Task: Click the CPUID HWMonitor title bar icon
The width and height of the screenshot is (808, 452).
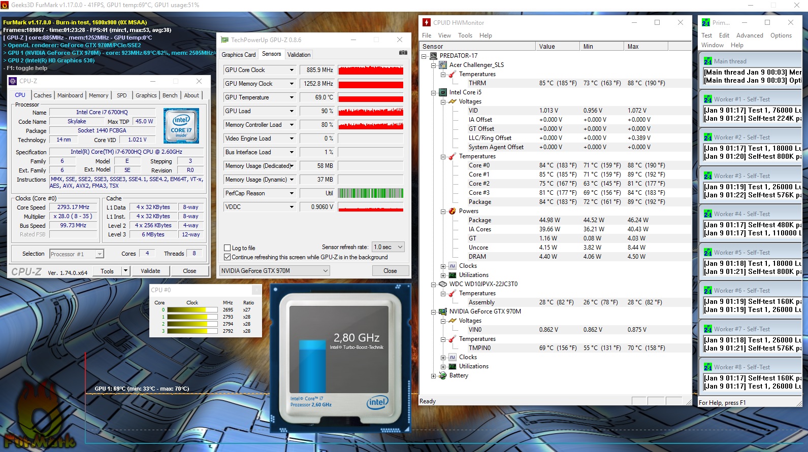Action: pos(427,22)
